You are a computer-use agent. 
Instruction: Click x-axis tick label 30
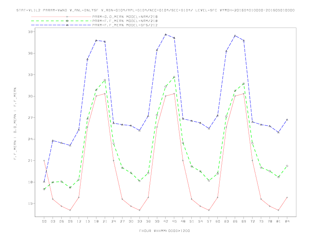click(x=131, y=221)
